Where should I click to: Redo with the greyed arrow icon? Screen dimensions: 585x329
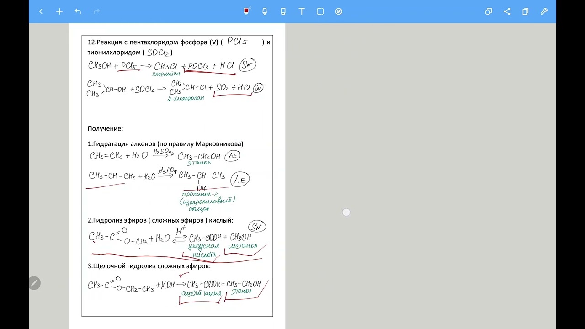click(96, 11)
